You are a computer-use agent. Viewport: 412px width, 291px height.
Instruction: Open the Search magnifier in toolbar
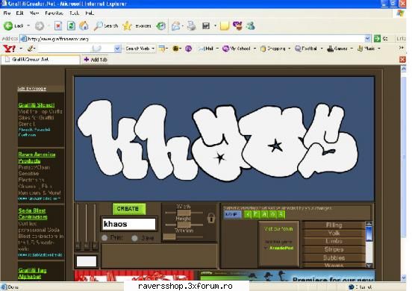(x=99, y=25)
